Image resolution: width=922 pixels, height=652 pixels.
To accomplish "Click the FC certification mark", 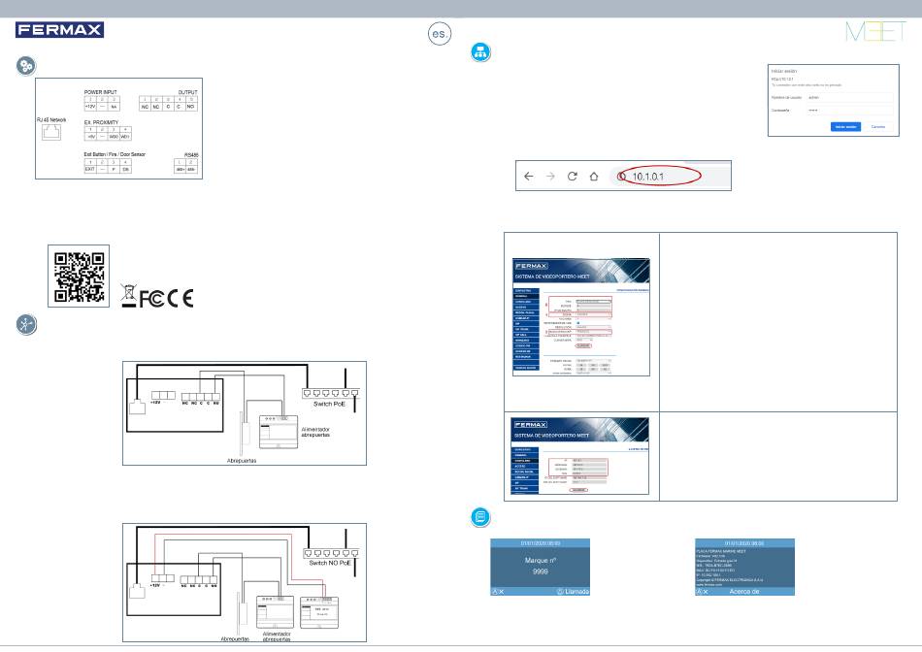I will tap(151, 299).
